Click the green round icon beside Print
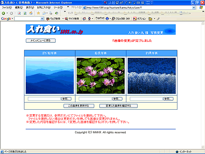205x154 pixels. coord(57,13)
